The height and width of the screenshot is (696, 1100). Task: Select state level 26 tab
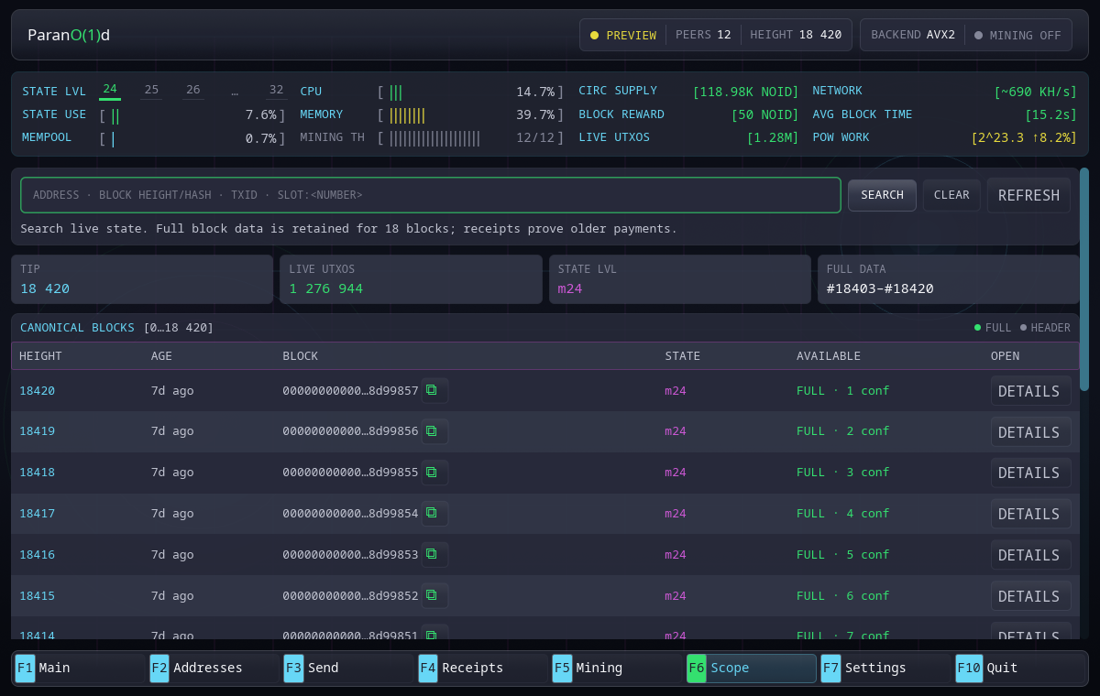(192, 90)
